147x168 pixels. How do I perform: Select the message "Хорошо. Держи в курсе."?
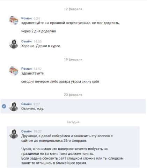click(41, 46)
